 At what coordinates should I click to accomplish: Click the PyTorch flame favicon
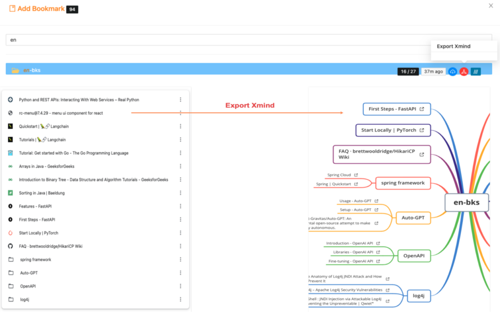click(11, 233)
